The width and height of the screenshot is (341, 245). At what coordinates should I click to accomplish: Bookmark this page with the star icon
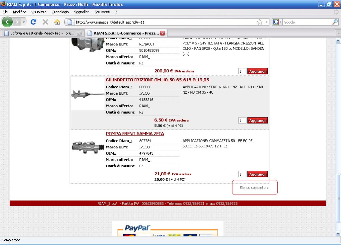[x=260, y=22]
